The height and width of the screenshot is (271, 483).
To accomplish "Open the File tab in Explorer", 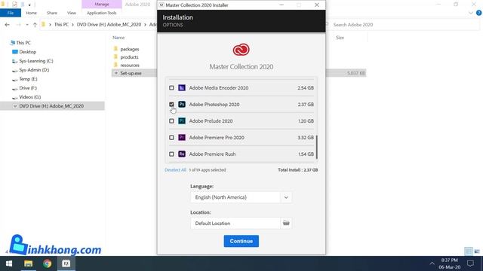I will pos(11,13).
